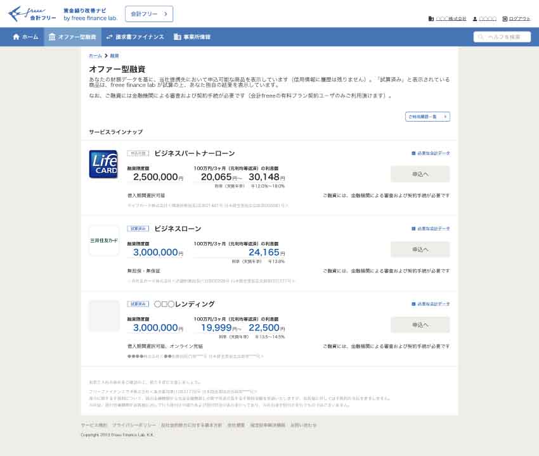Click the logout icon beside ログアウト

[505, 18]
